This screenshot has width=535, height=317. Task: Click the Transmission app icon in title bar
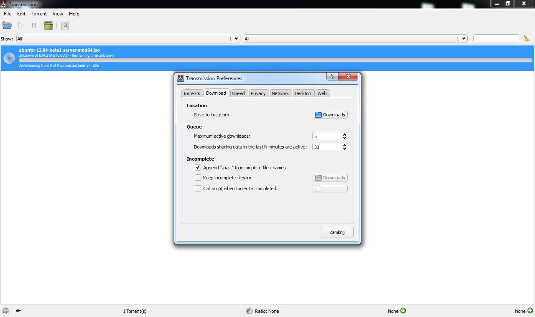click(x=4, y=4)
